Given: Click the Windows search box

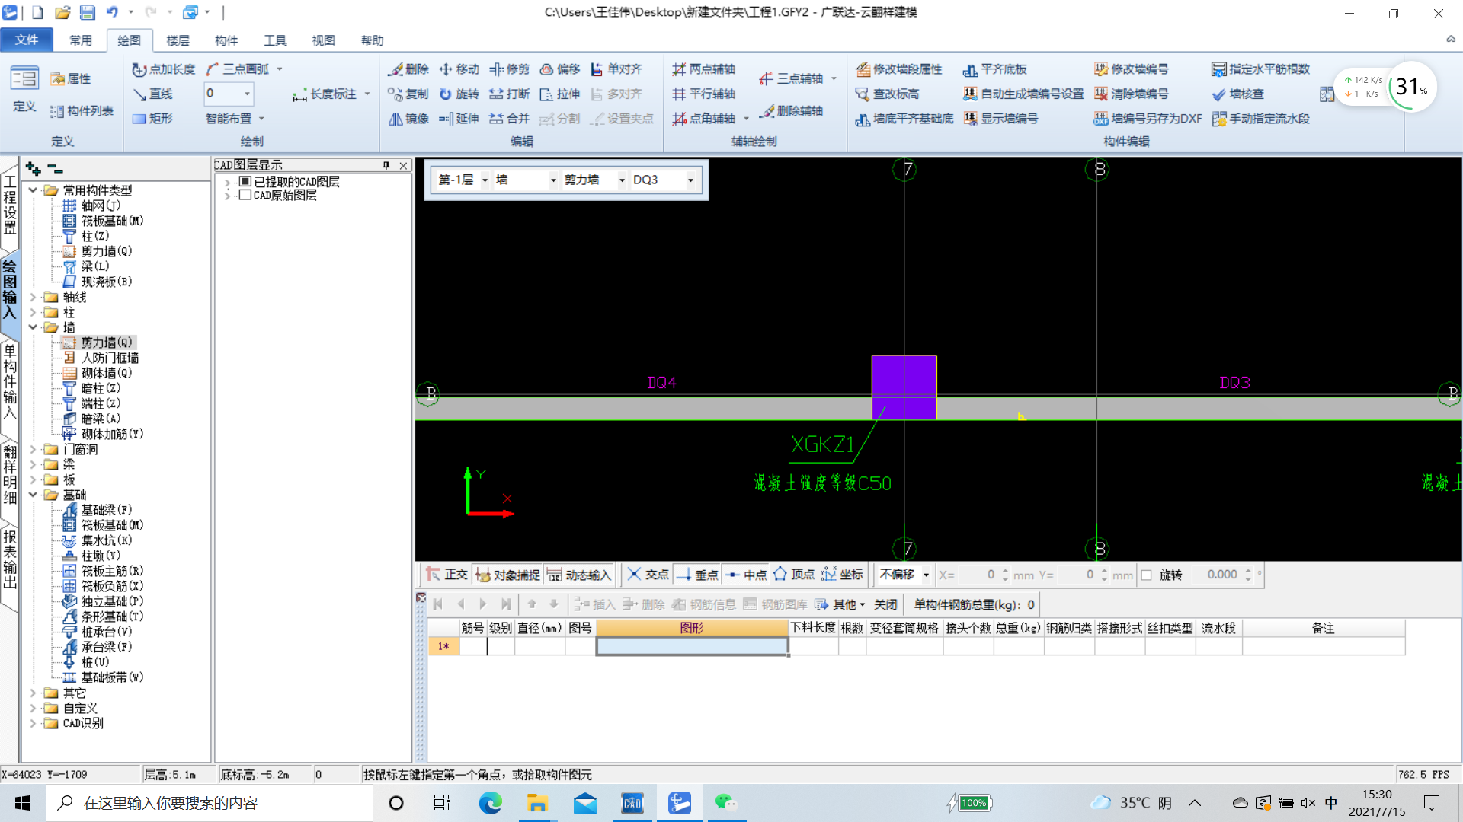Looking at the screenshot, I should [x=210, y=803].
